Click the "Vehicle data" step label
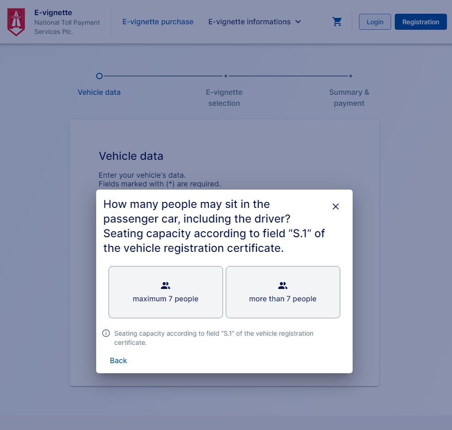Screen dimensions: 452x430 pos(99,92)
